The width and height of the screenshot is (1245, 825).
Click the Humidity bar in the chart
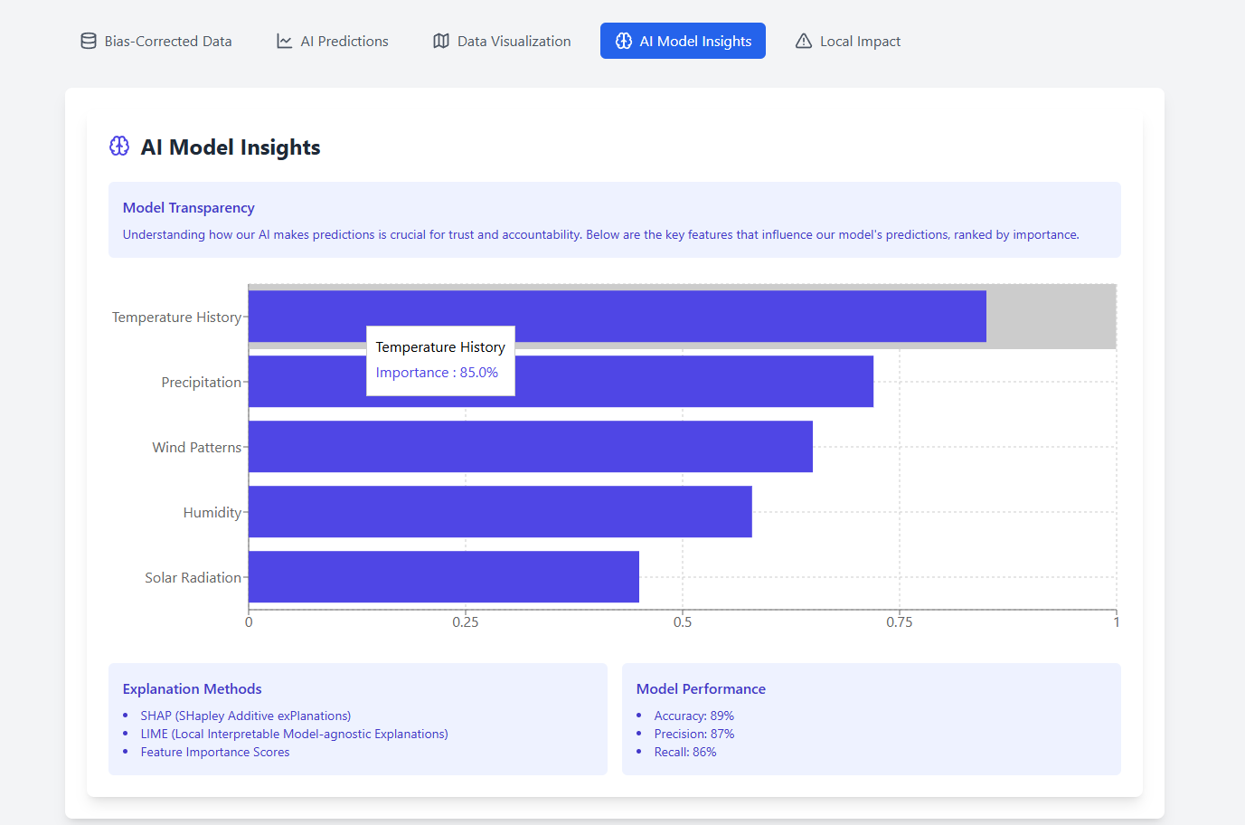[500, 512]
